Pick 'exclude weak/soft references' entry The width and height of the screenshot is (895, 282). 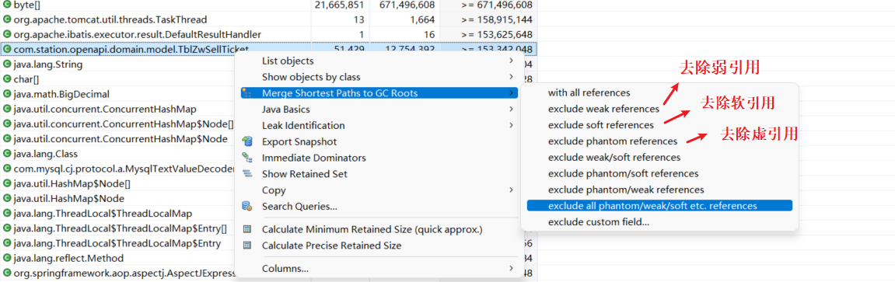tap(614, 157)
